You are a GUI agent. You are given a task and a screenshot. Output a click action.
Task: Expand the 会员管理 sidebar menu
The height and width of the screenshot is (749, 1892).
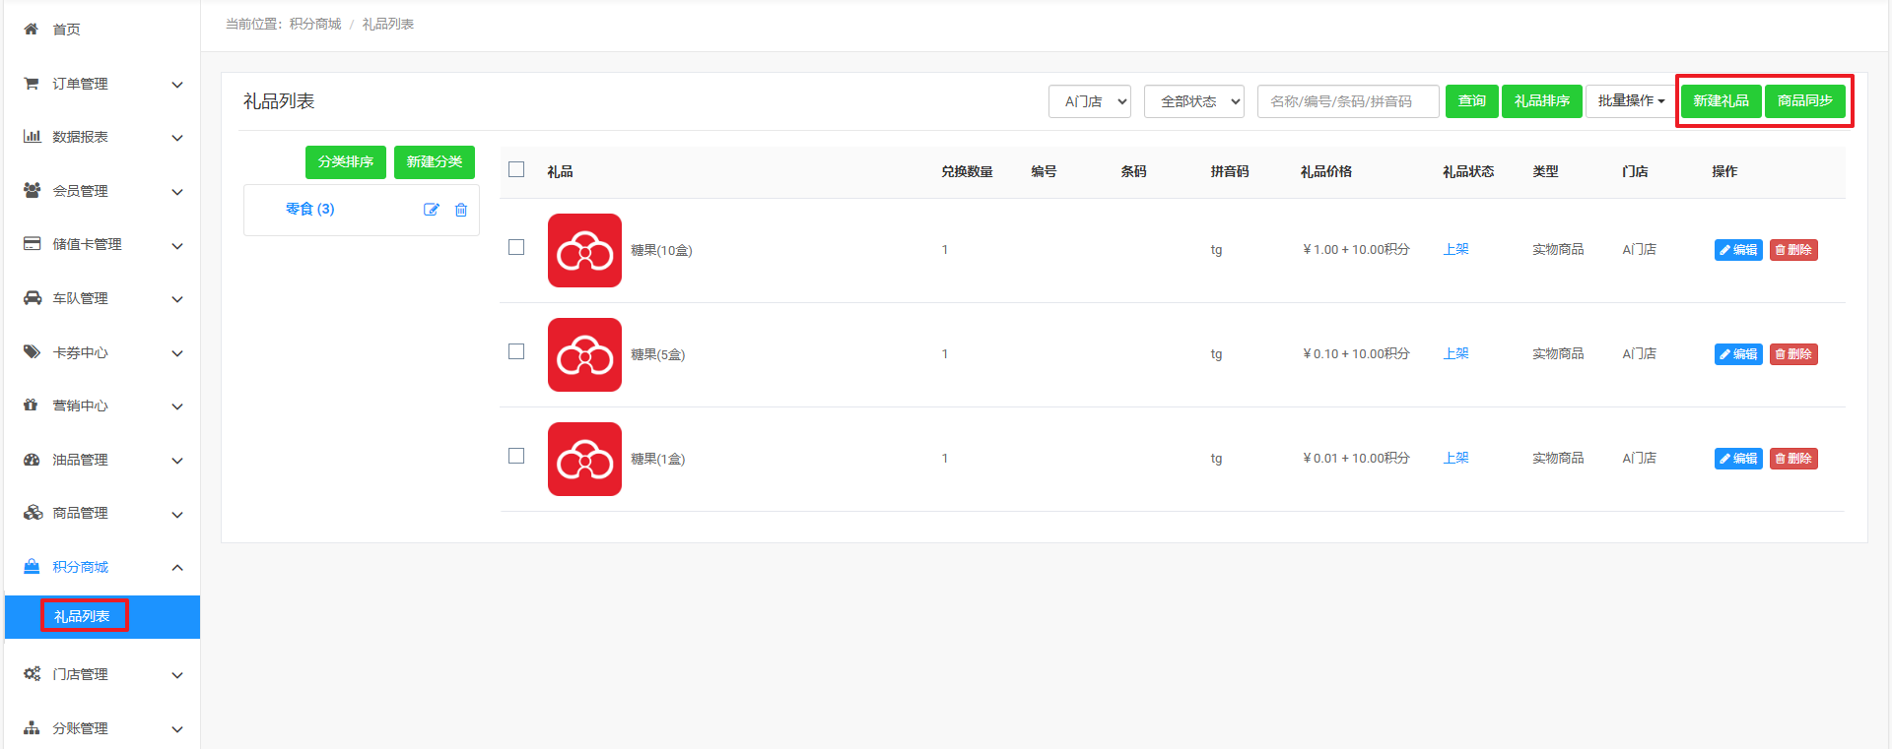point(102,191)
